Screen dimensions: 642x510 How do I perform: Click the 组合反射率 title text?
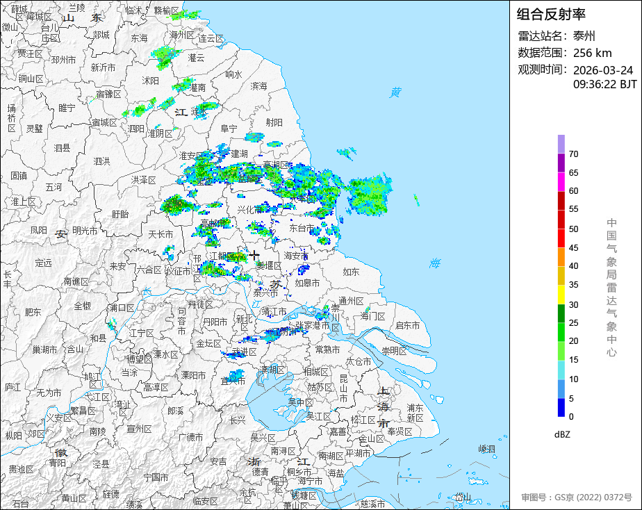[x=551, y=15]
